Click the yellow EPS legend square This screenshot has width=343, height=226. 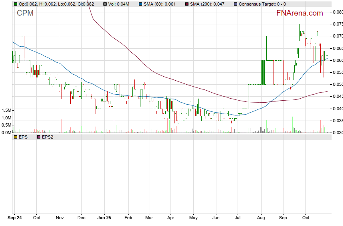pos(16,137)
